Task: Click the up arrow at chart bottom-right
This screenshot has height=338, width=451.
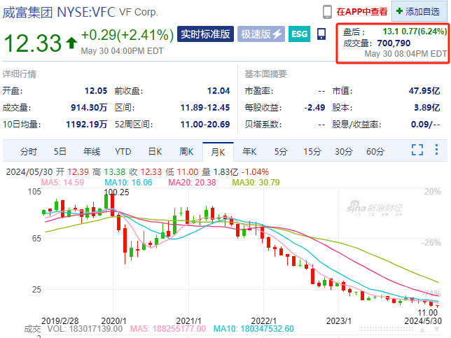Action: (422, 329)
